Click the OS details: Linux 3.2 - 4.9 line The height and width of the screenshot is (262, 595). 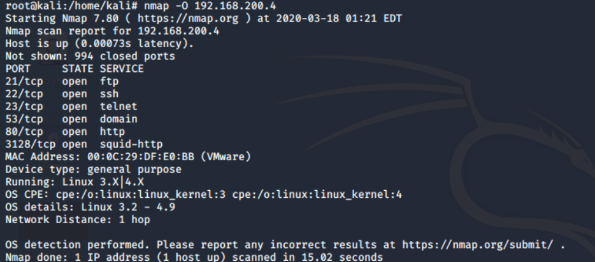(x=90, y=207)
